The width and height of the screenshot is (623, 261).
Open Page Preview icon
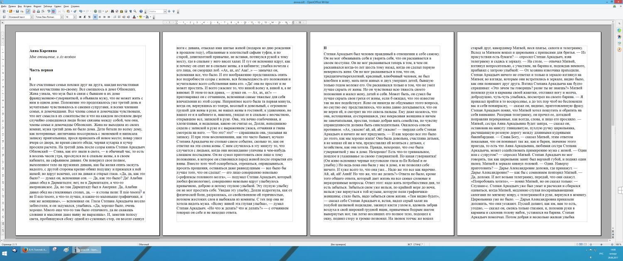43,11
